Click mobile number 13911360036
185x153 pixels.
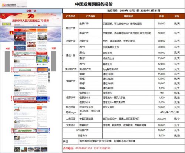click(x=102, y=148)
